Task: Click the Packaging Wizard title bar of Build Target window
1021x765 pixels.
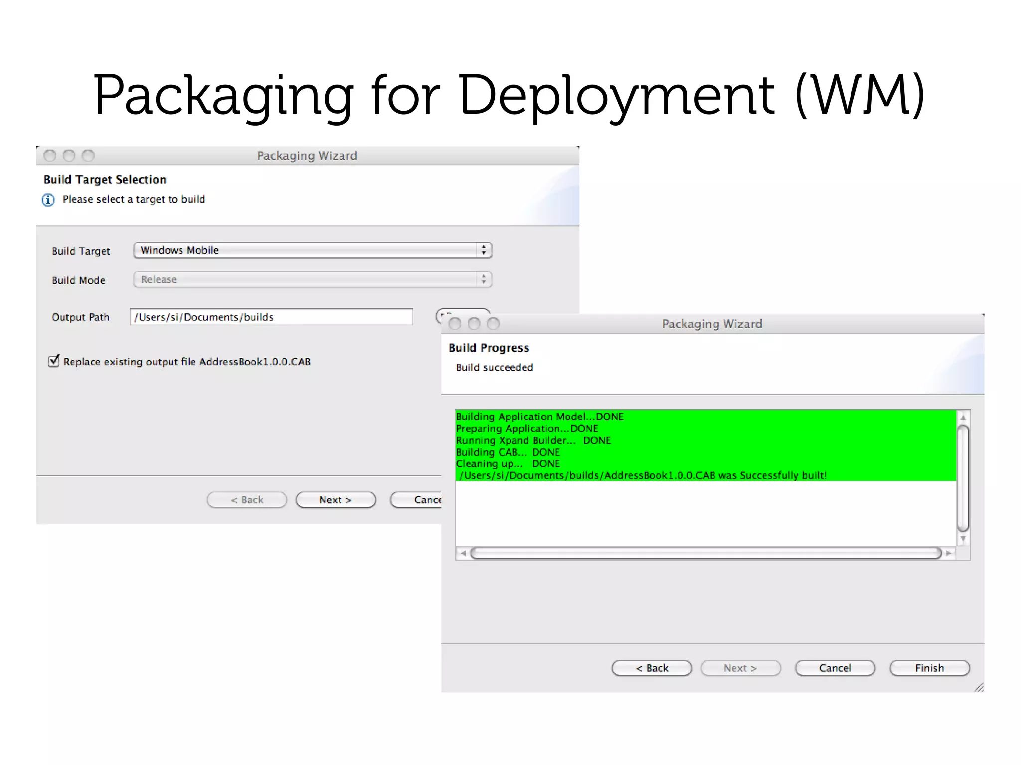Action: [x=307, y=155]
